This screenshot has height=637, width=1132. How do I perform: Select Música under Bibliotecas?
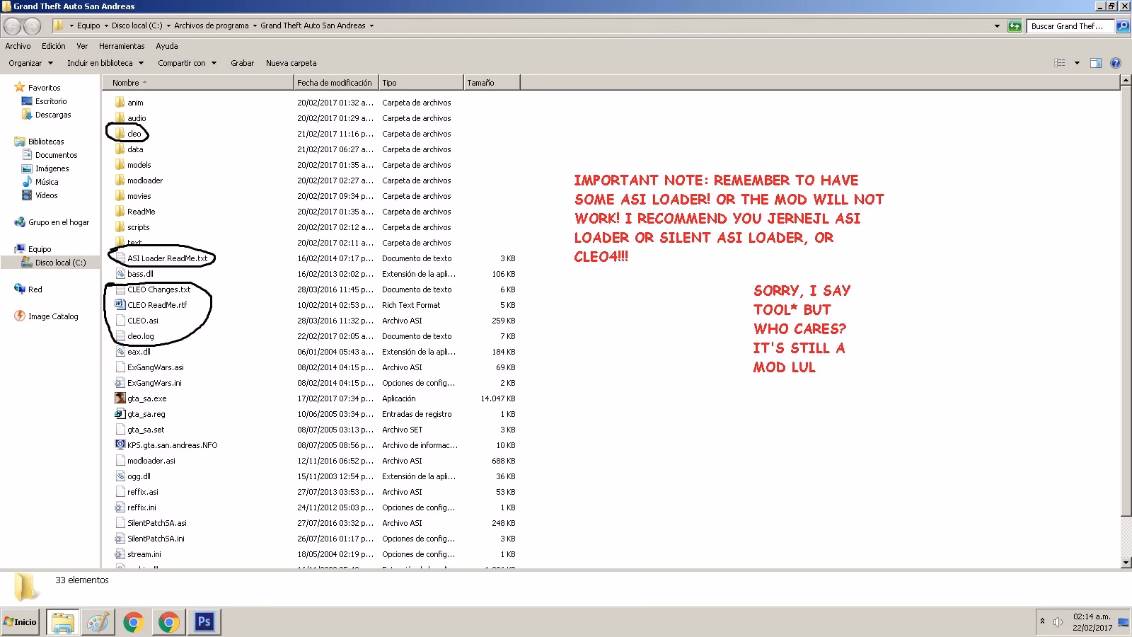pos(47,182)
